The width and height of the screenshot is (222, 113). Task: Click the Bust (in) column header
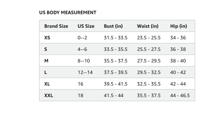click(113, 26)
